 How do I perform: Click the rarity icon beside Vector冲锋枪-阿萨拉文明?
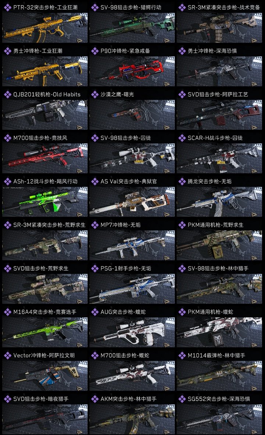pyautogui.click(x=7, y=355)
